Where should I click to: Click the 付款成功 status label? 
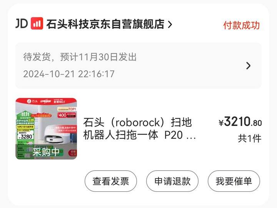(x=242, y=25)
